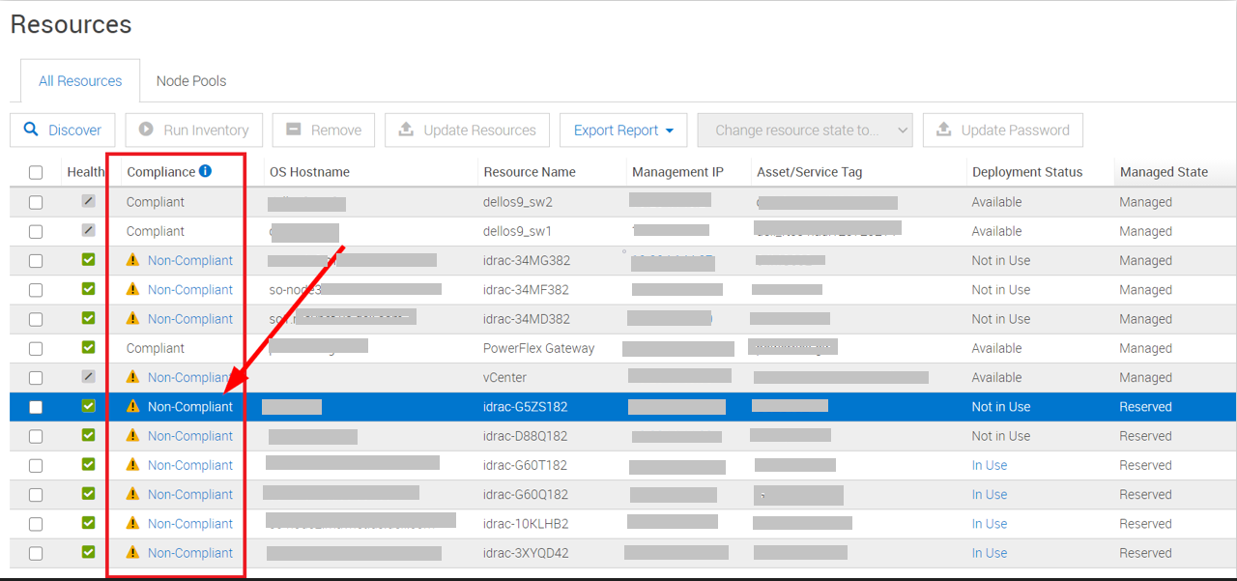Viewport: 1237px width, 581px height.
Task: Switch to the Node Pools tab
Action: pos(190,81)
